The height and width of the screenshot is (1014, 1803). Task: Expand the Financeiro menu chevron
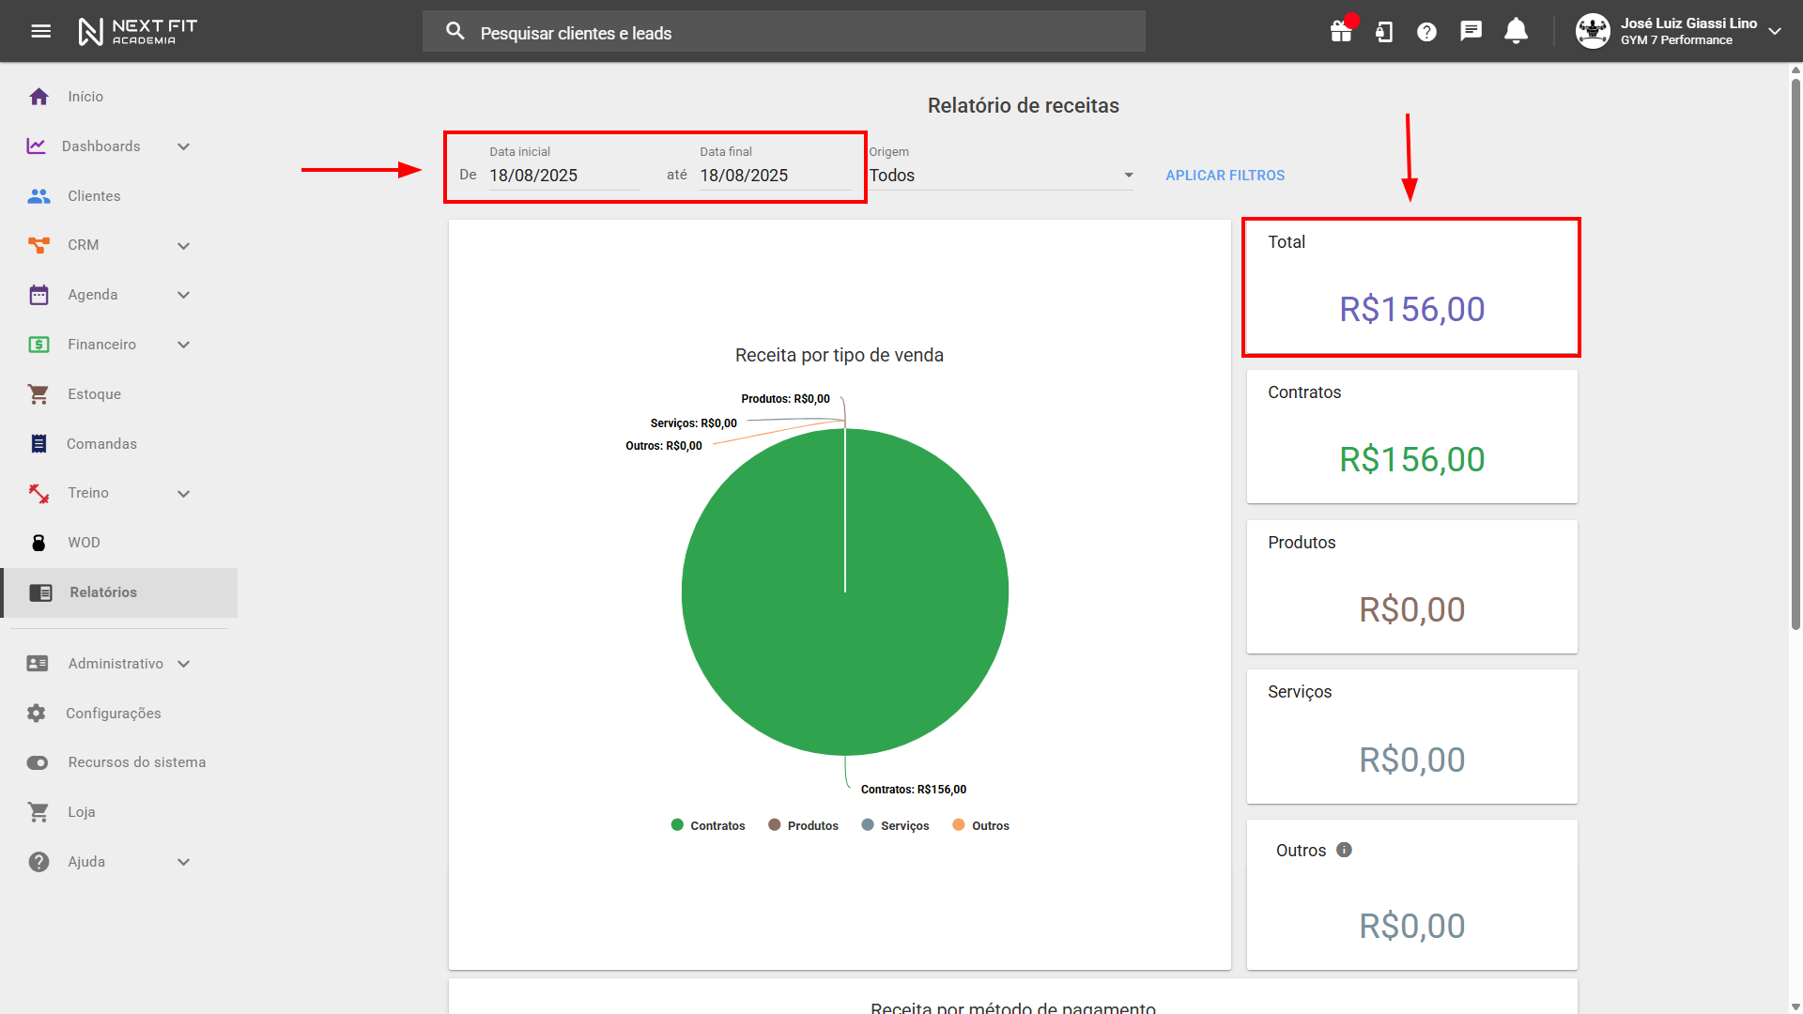pos(184,345)
